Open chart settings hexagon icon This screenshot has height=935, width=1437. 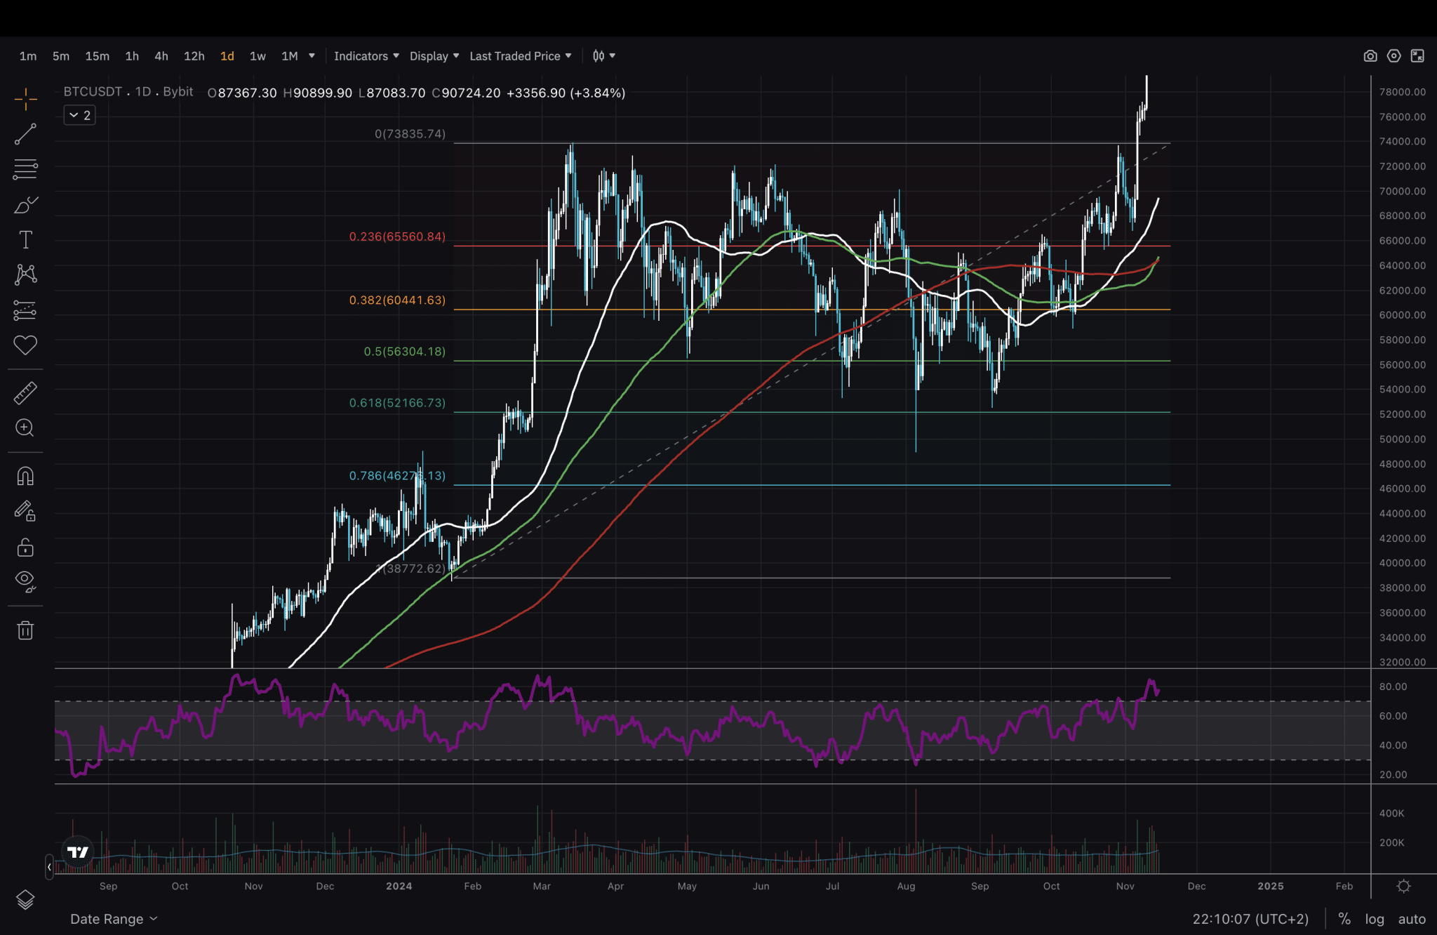(x=1393, y=56)
